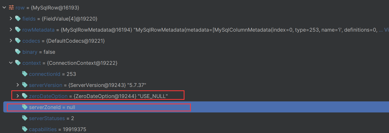Click the tag icon beside rowMetadata

pyautogui.click(x=18, y=30)
